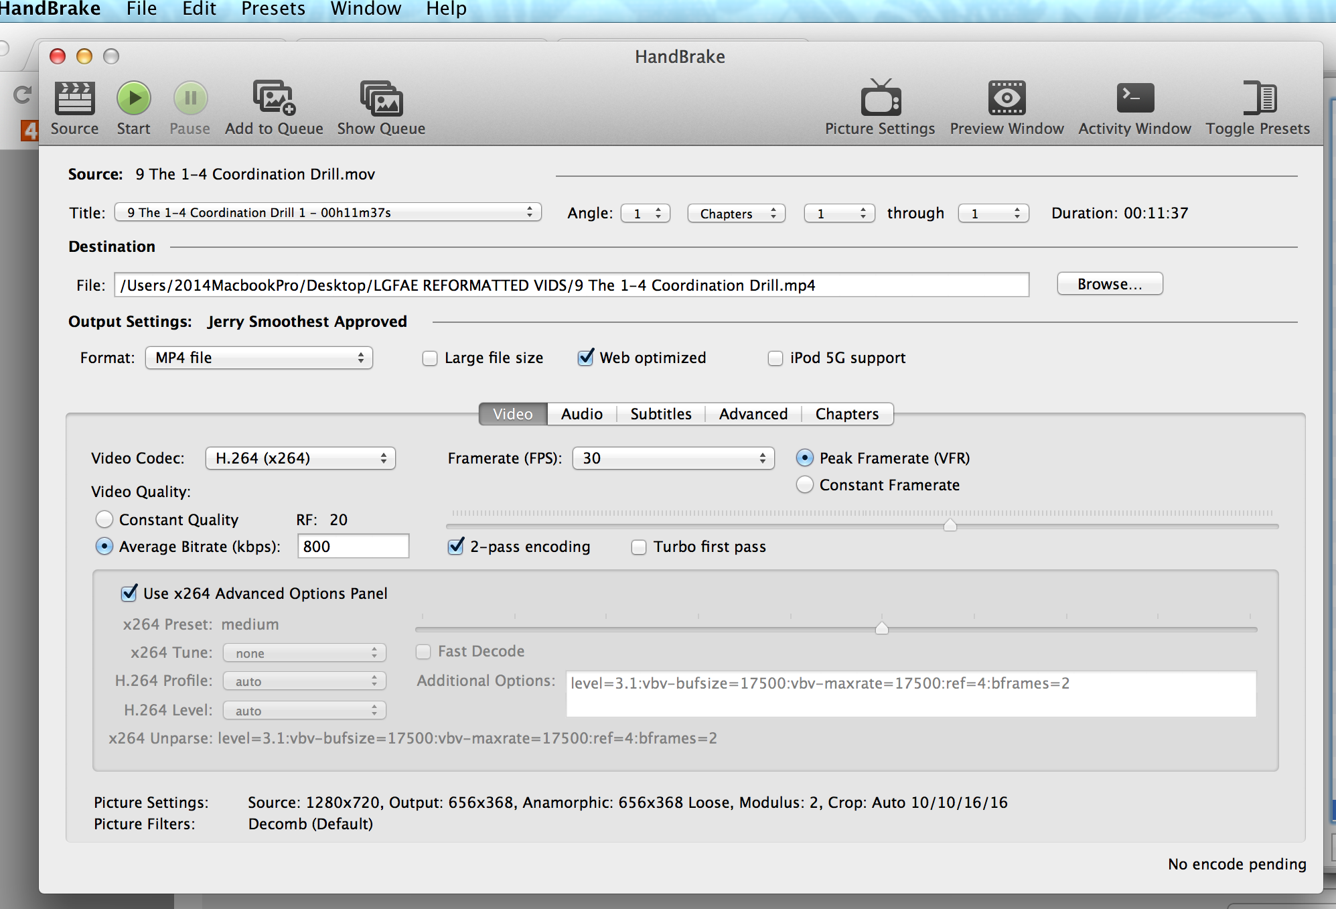The height and width of the screenshot is (909, 1336).
Task: Open the Format MP4 file dropdown
Action: point(259,358)
